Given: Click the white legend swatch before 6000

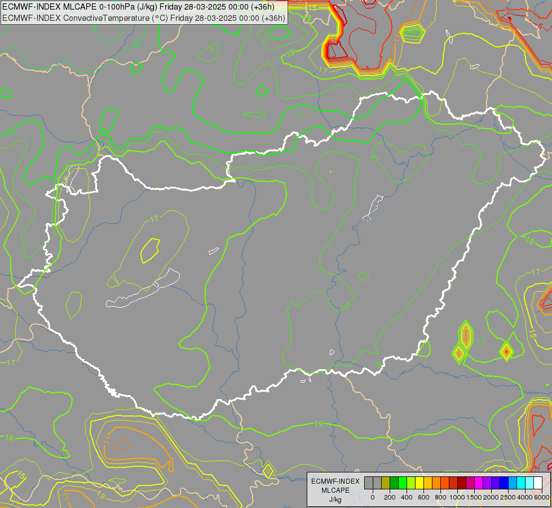Looking at the screenshot, I should coord(538,483).
